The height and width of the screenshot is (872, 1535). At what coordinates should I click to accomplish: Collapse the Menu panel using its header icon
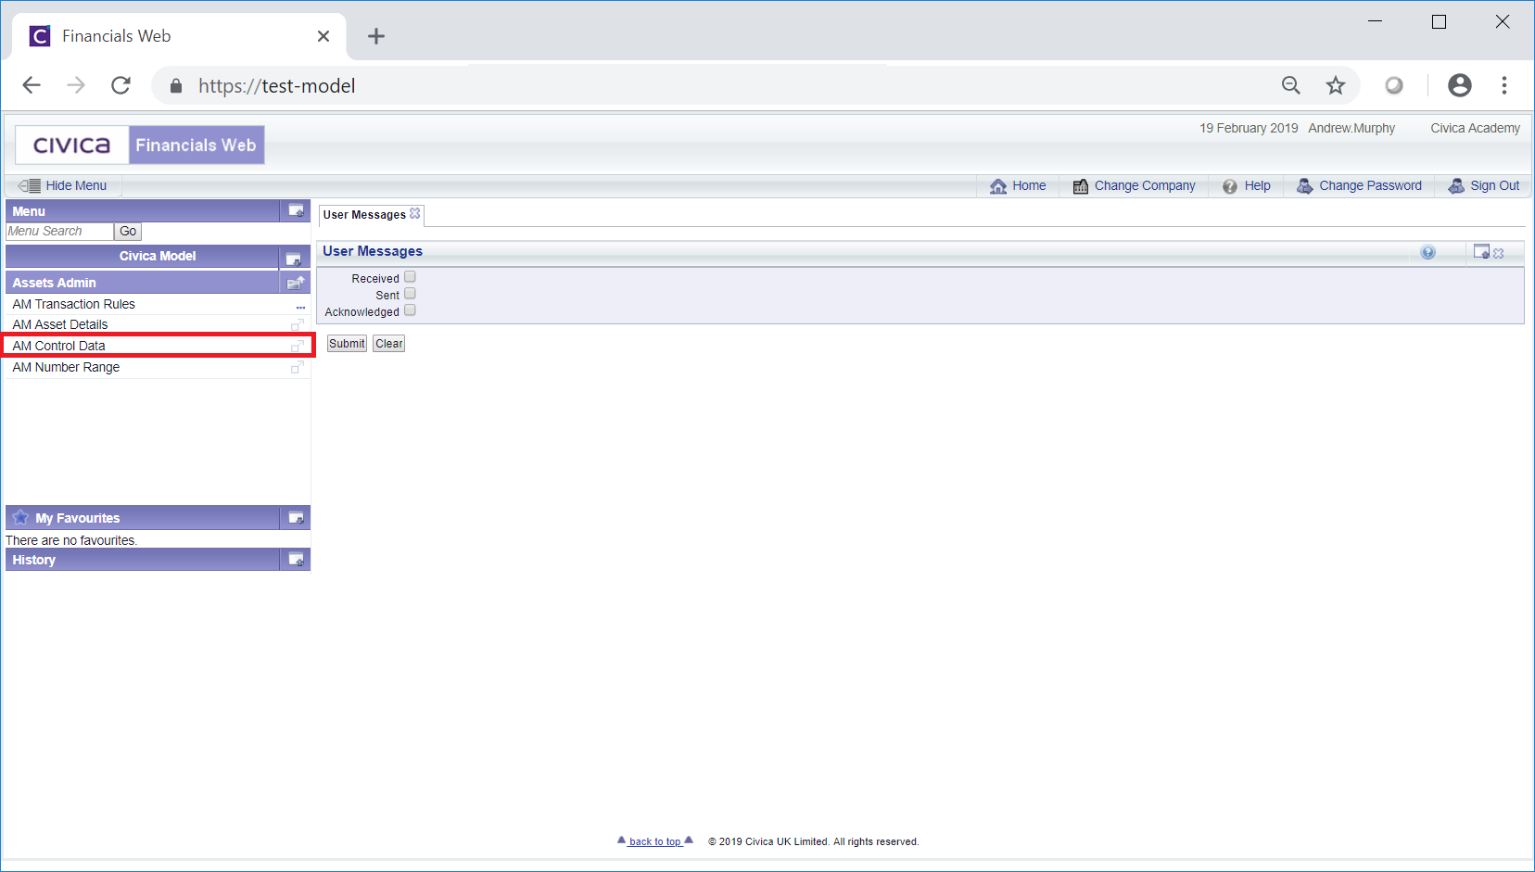[296, 210]
